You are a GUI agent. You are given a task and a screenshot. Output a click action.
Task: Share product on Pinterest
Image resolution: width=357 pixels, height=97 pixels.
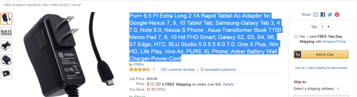pyautogui.click(x=337, y=14)
